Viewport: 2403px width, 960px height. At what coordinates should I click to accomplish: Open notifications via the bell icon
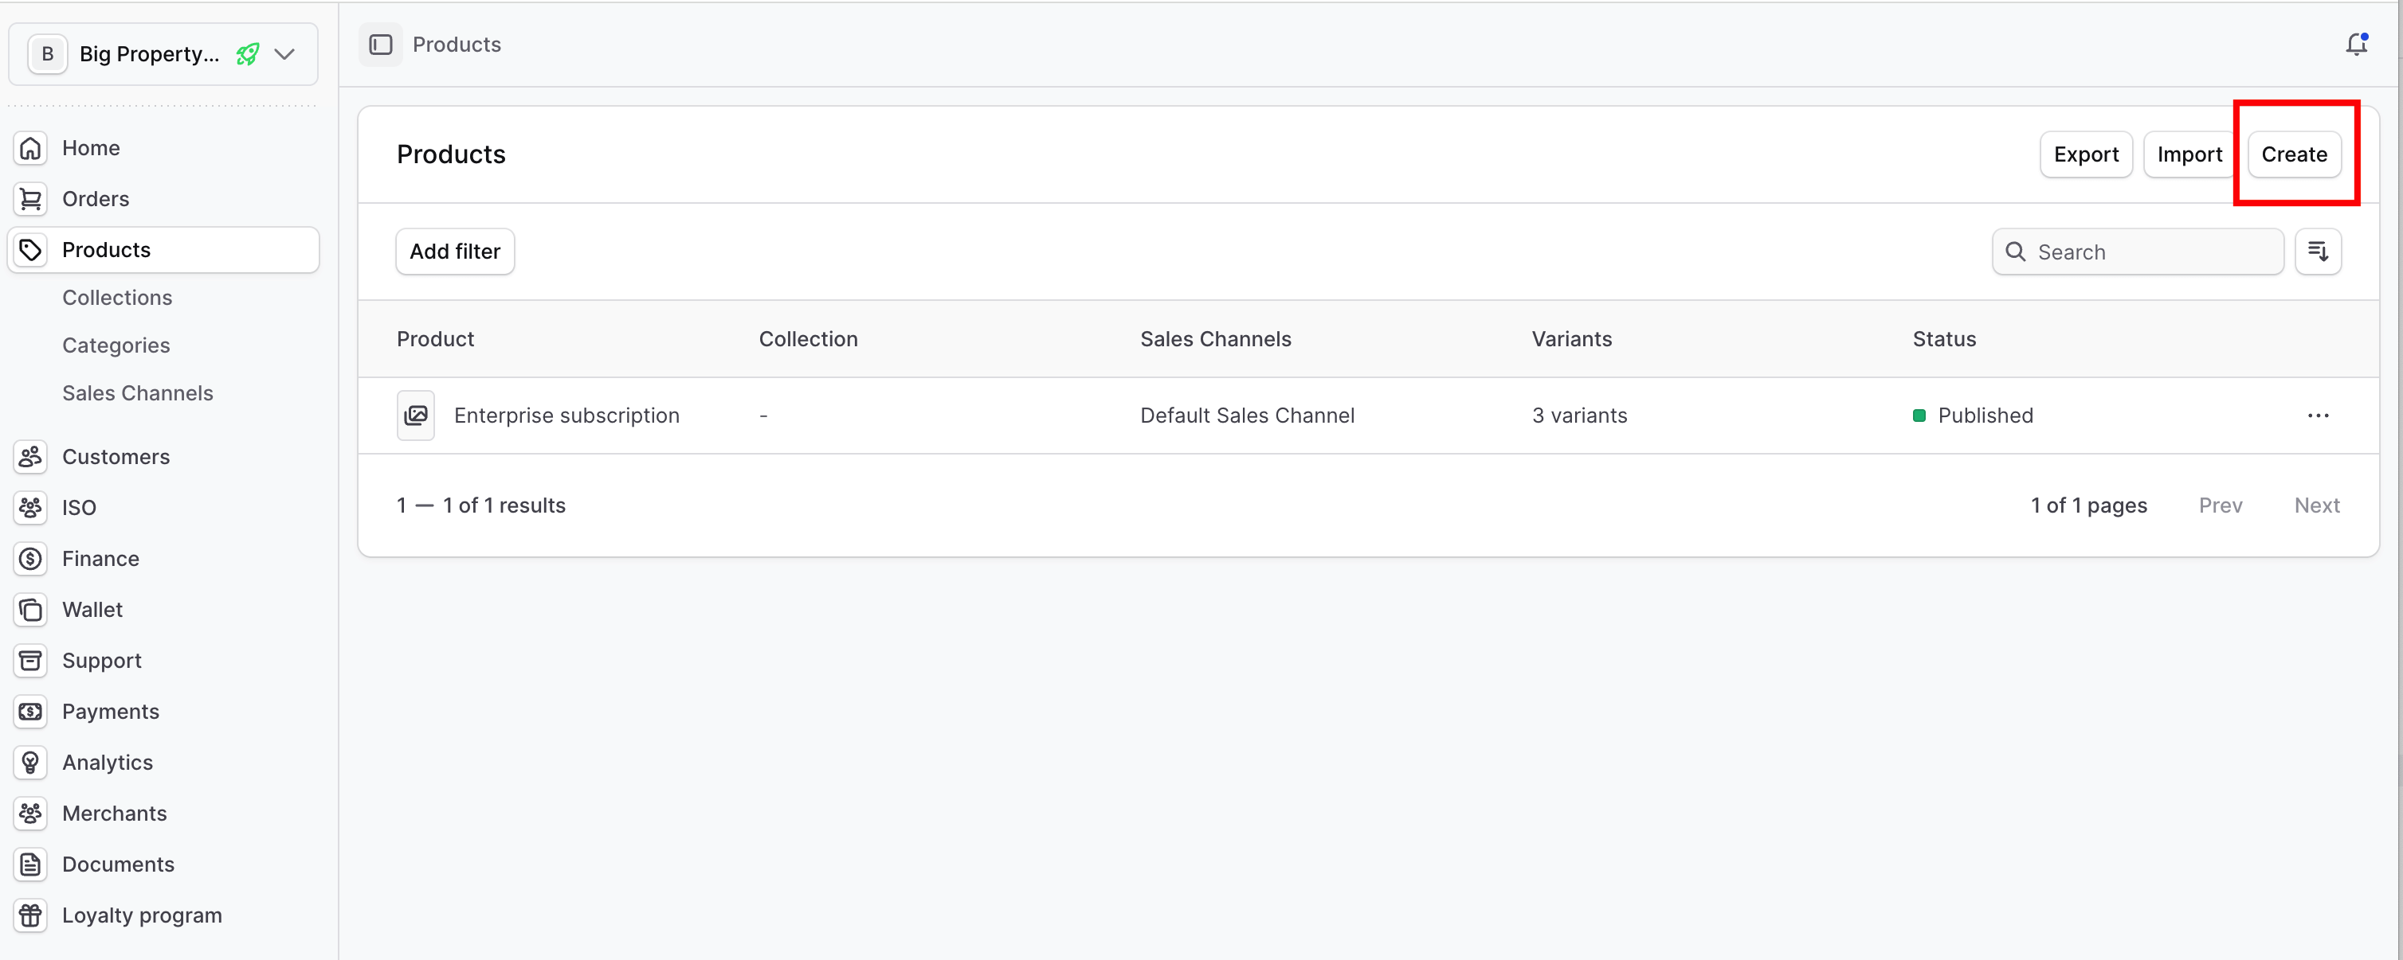2356,44
